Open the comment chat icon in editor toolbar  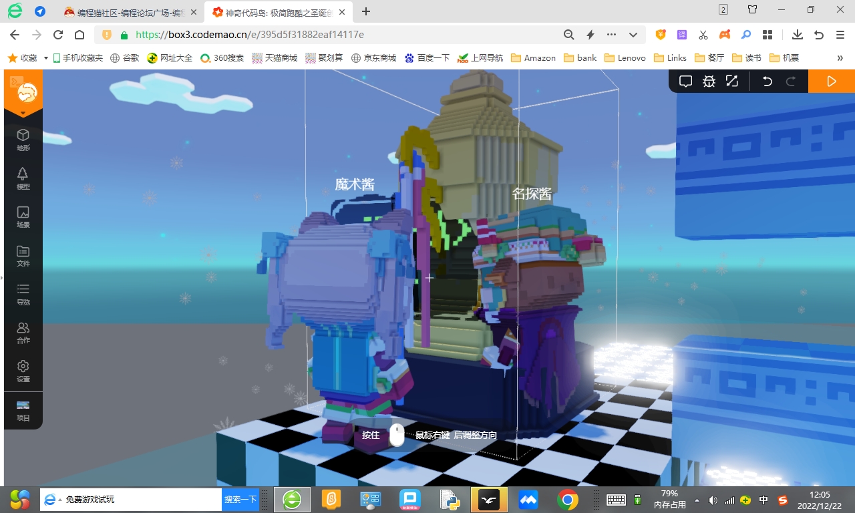click(685, 81)
